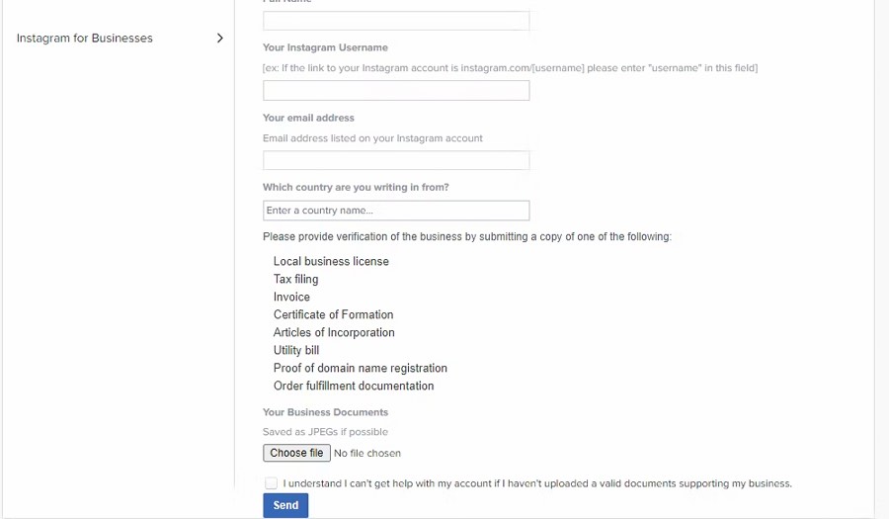
Task: Click 'Which country are you writing in from?' label
Action: pos(356,187)
